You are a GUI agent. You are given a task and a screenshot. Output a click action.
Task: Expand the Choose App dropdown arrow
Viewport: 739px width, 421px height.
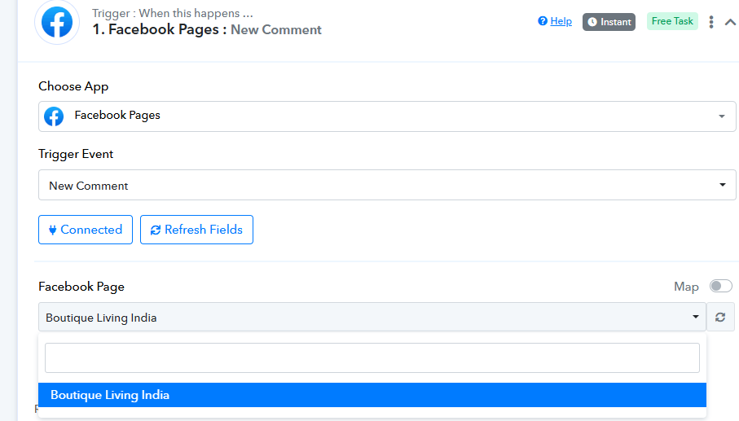coord(721,116)
